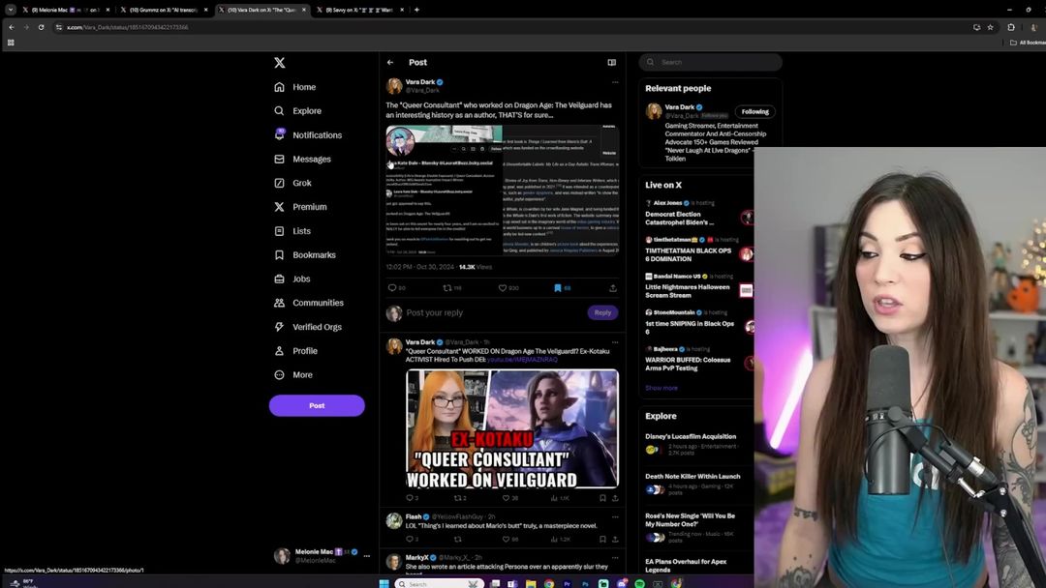Screen dimensions: 1046x588
Task: Open Jobs in the sidebar
Action: [292, 279]
